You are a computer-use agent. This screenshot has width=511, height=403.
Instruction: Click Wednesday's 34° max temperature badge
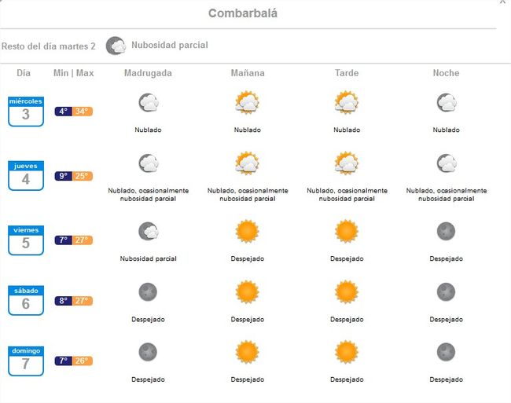point(83,112)
